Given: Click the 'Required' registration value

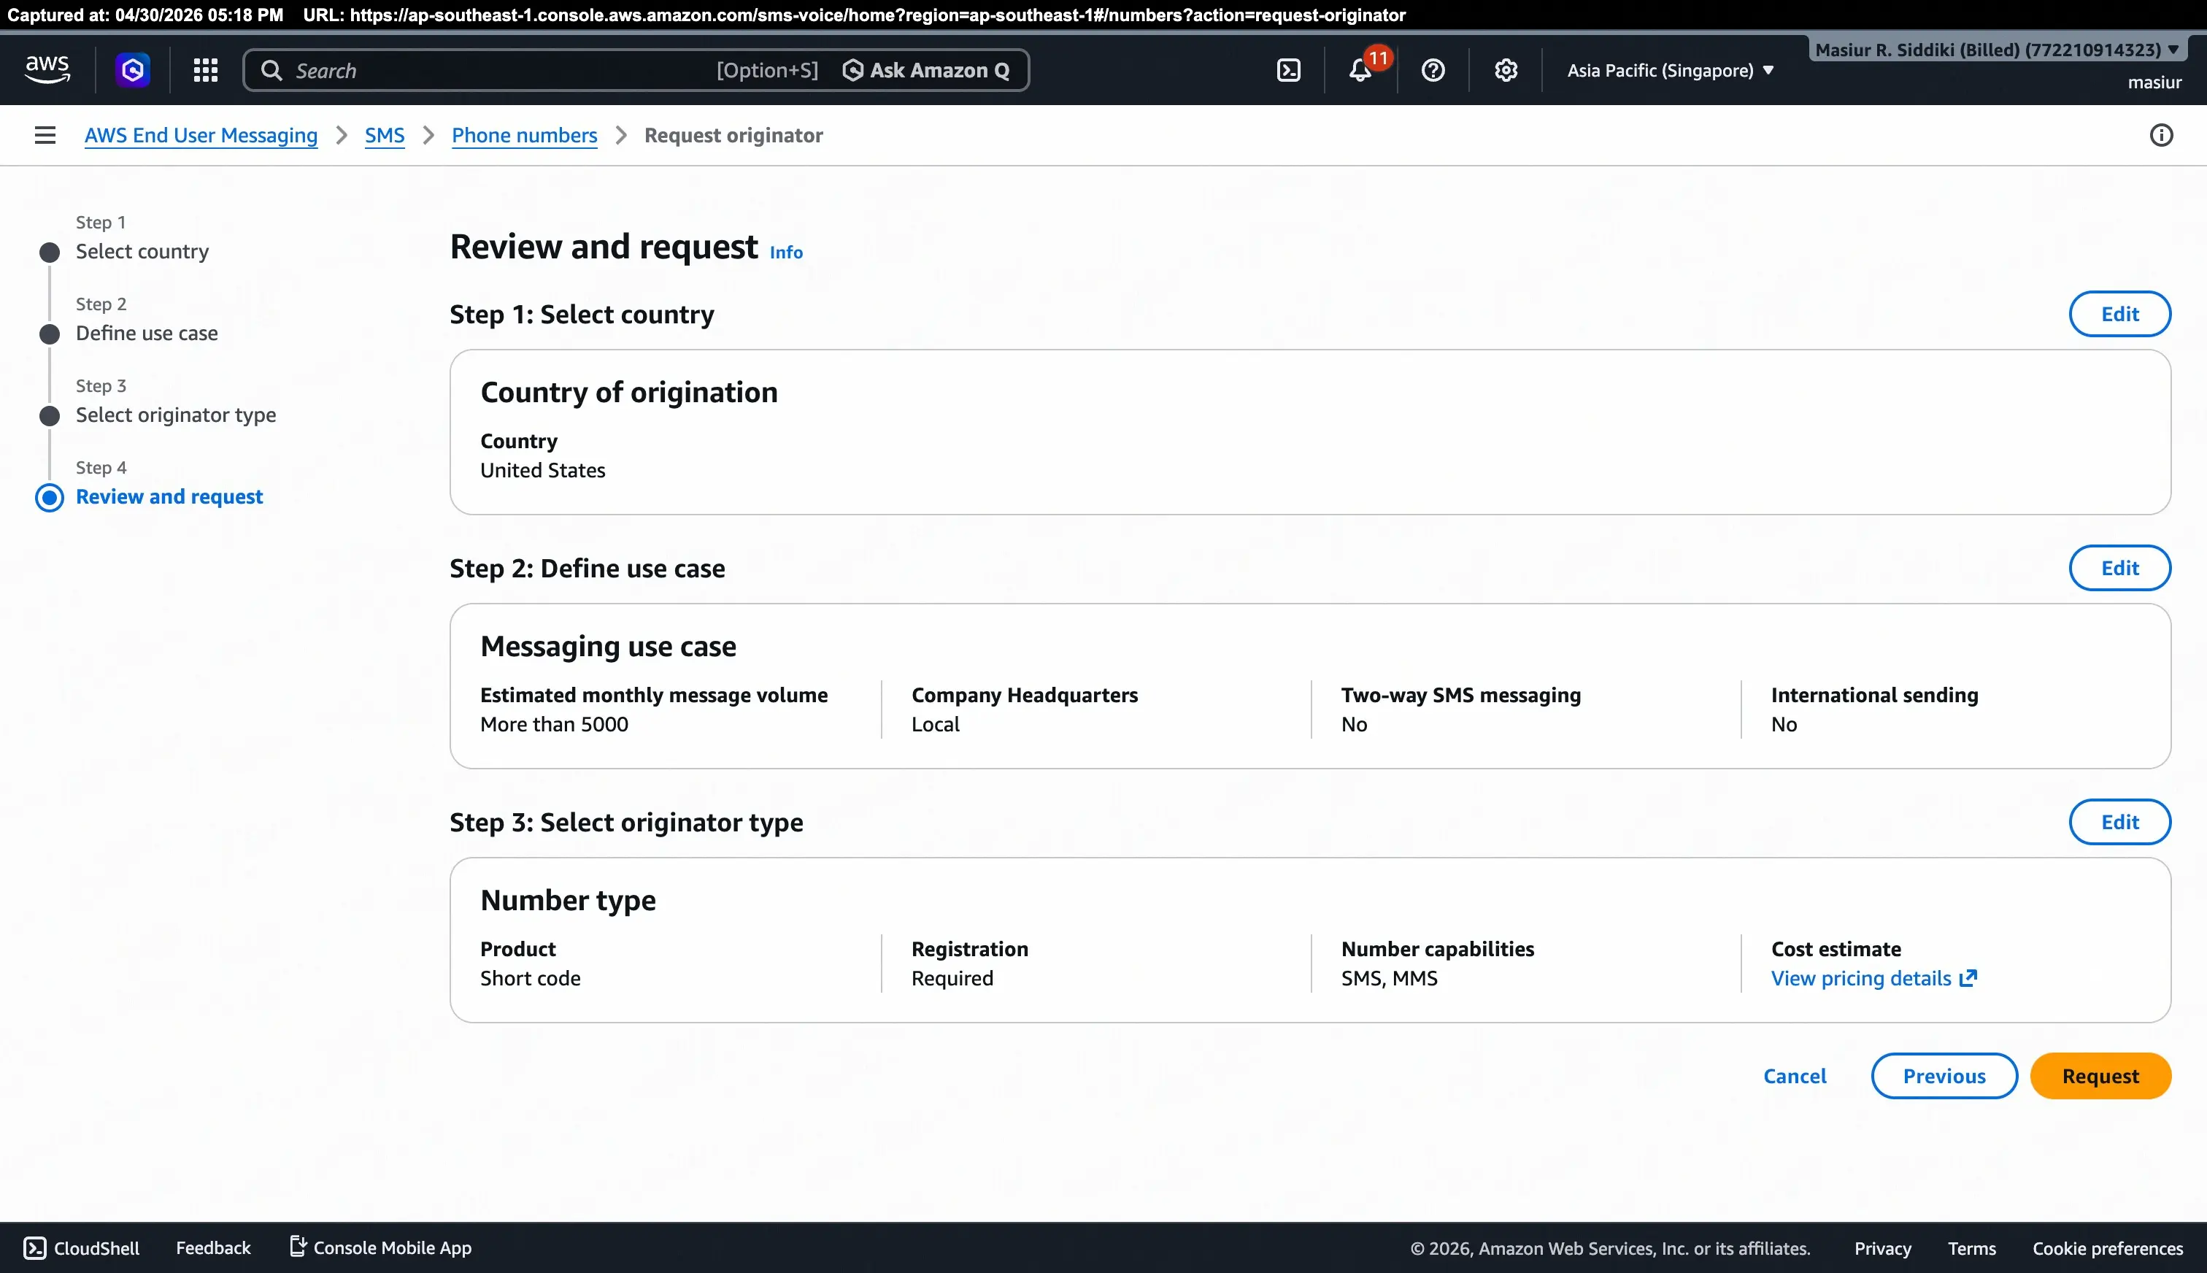Looking at the screenshot, I should click(952, 978).
